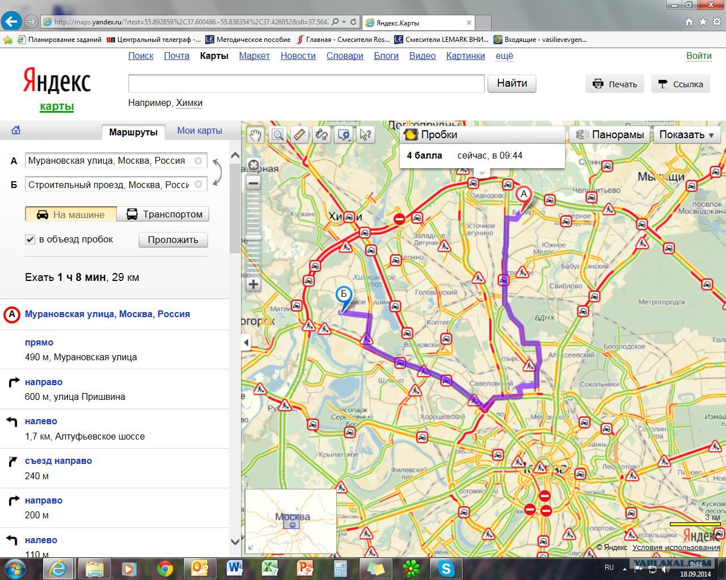Viewport: 726px width, 580px height.
Task: Click the Ссылка link button
Action: [681, 84]
